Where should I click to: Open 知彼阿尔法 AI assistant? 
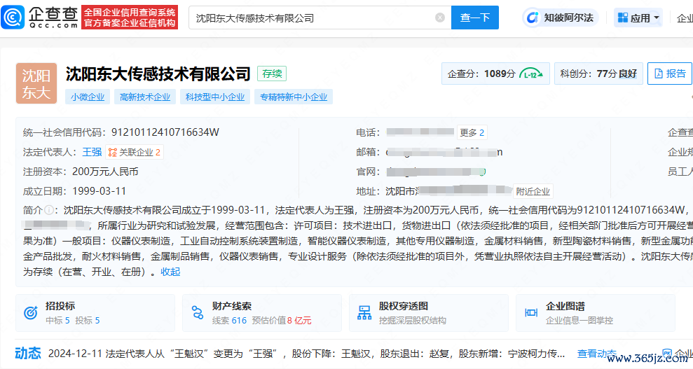[561, 18]
